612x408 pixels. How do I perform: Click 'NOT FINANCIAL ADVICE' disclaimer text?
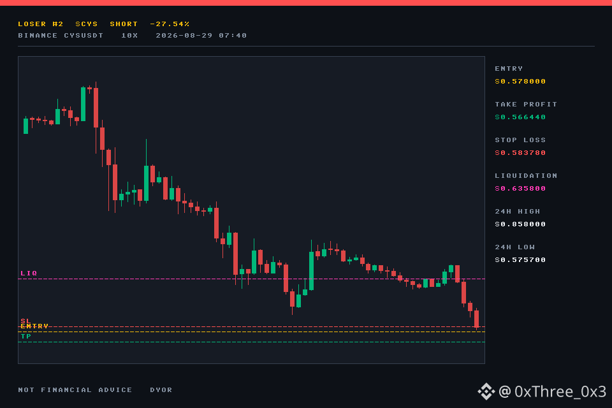point(75,390)
